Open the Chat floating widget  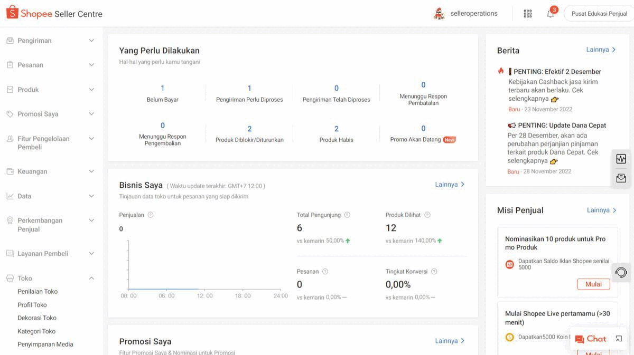591,339
